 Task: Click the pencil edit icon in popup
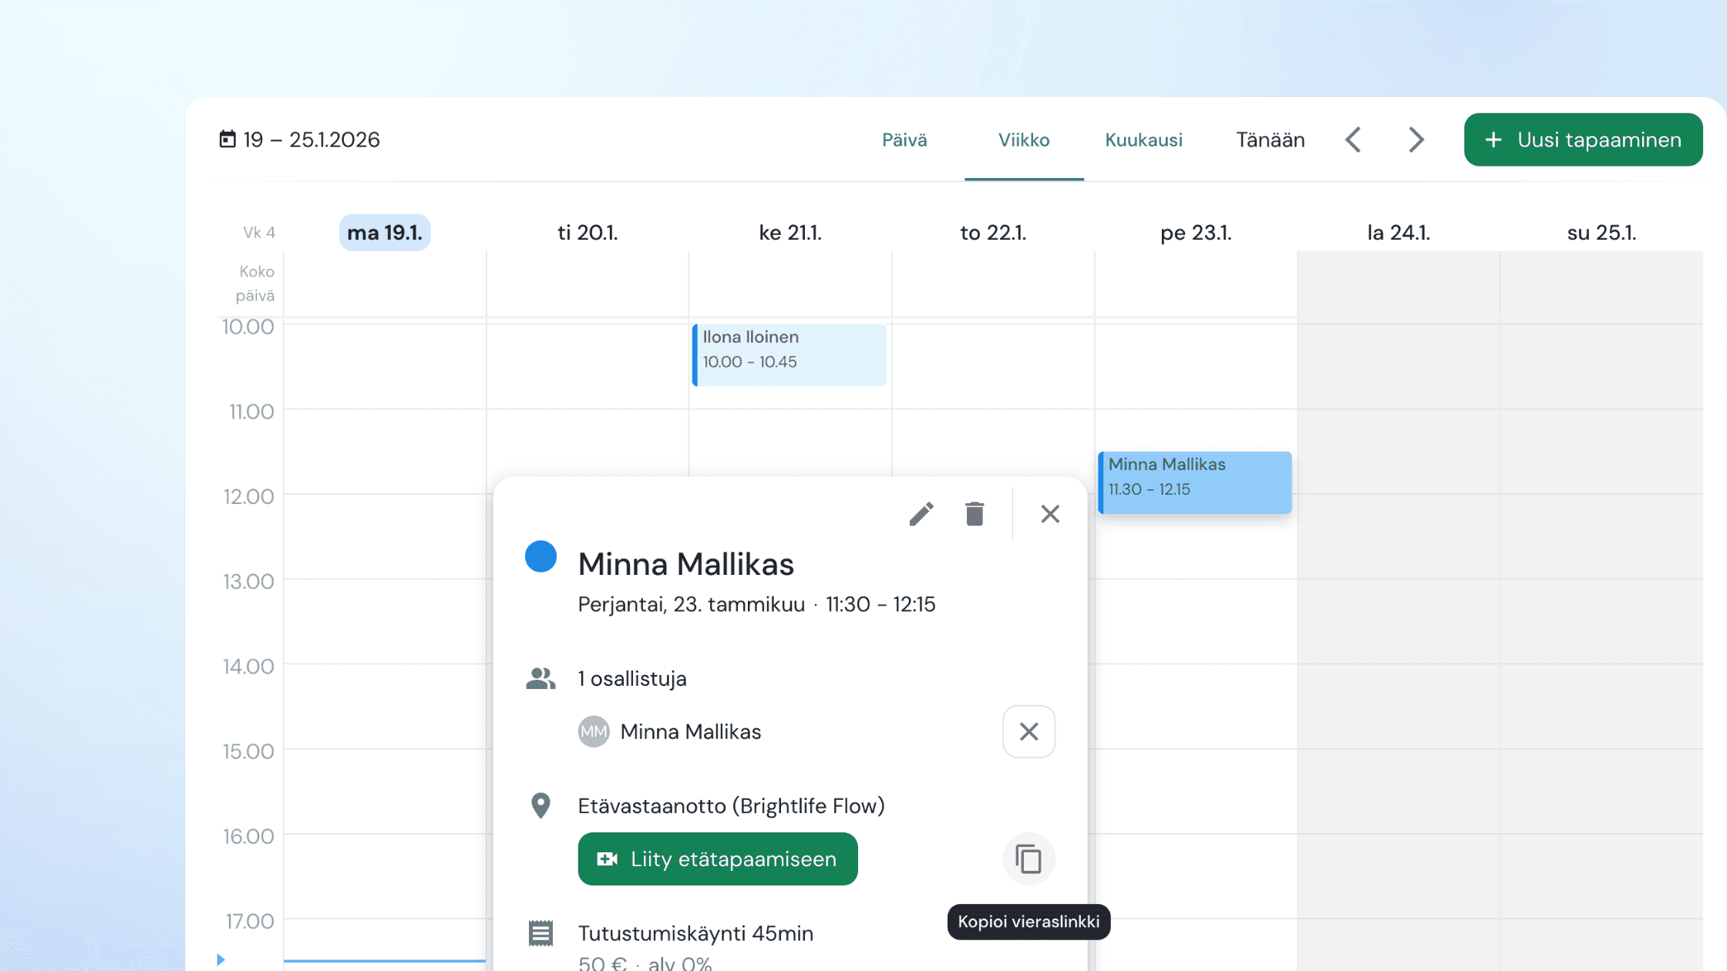921,514
